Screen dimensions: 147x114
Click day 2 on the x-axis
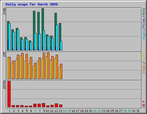point(14,111)
